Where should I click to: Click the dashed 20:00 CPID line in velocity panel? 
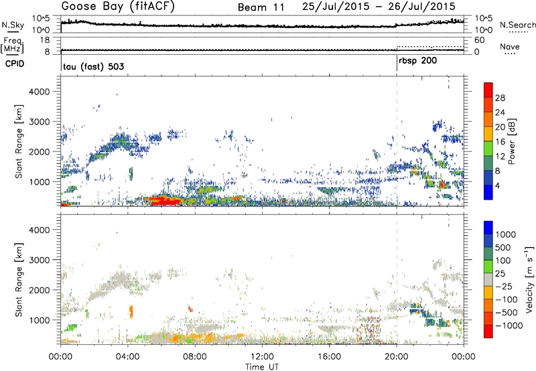pyautogui.click(x=397, y=279)
